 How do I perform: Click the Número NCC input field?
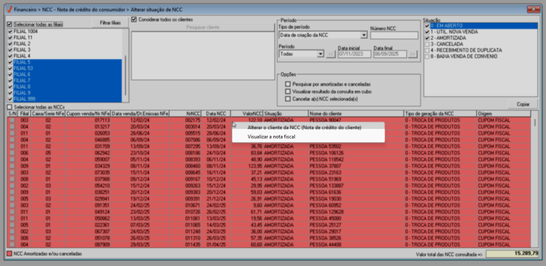pos(394,35)
